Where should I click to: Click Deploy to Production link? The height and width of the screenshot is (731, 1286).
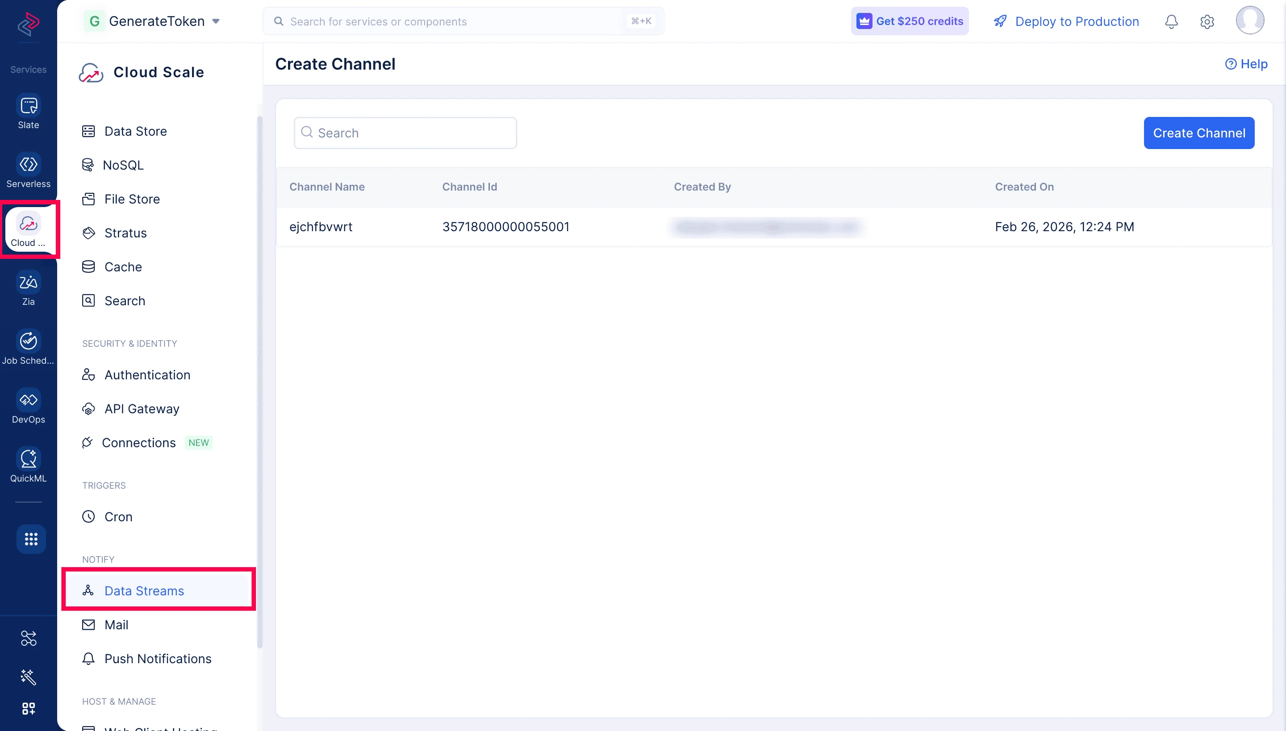pos(1066,21)
